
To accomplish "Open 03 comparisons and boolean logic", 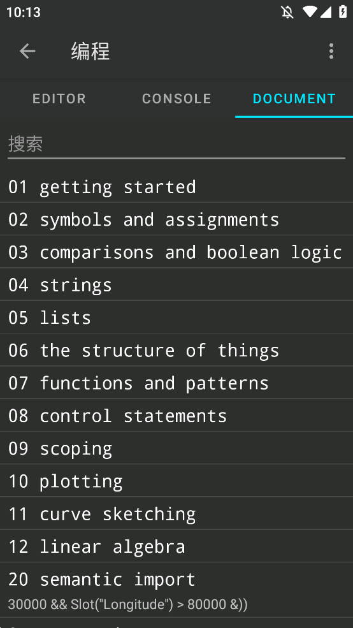I will [176, 252].
